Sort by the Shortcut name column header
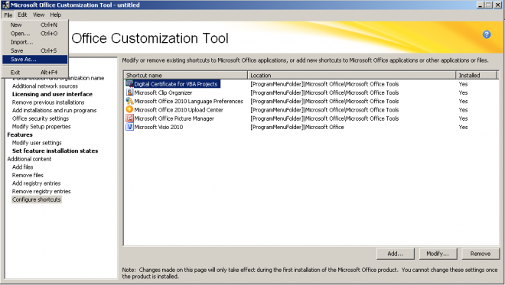The width and height of the screenshot is (505, 285). [x=186, y=76]
